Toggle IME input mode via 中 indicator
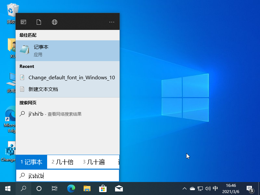Image resolution: width=260 pixels, height=195 pixels. pyautogui.click(x=215, y=188)
